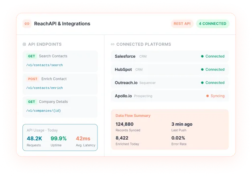Click the Enriched Today label

click(127, 144)
